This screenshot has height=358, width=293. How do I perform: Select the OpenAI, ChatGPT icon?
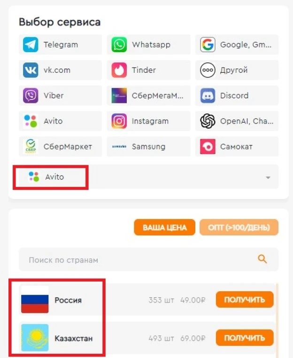click(x=208, y=121)
